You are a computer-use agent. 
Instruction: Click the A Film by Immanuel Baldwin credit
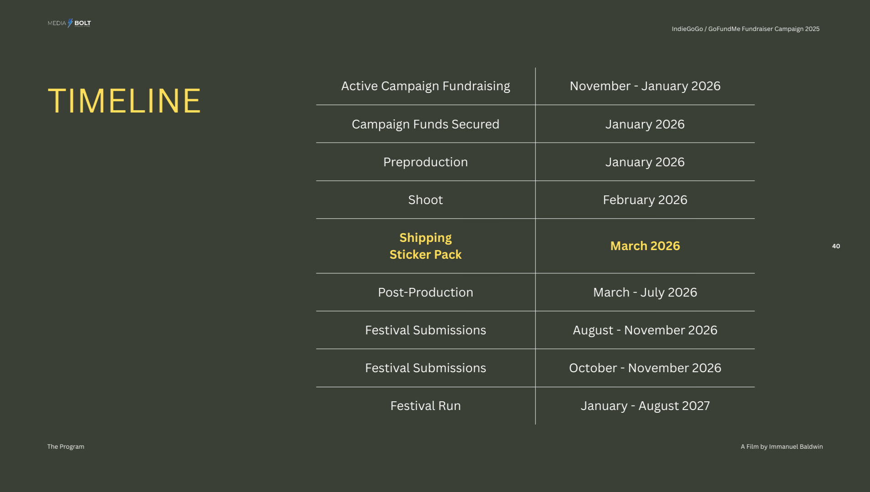781,446
